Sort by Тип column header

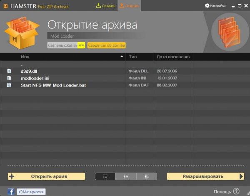(133, 57)
